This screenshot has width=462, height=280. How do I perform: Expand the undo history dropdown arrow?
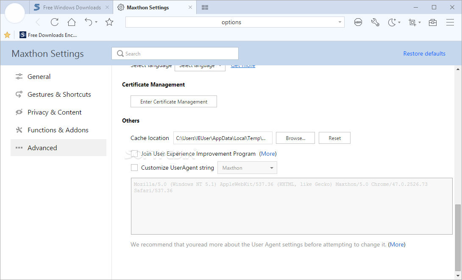tap(96, 22)
